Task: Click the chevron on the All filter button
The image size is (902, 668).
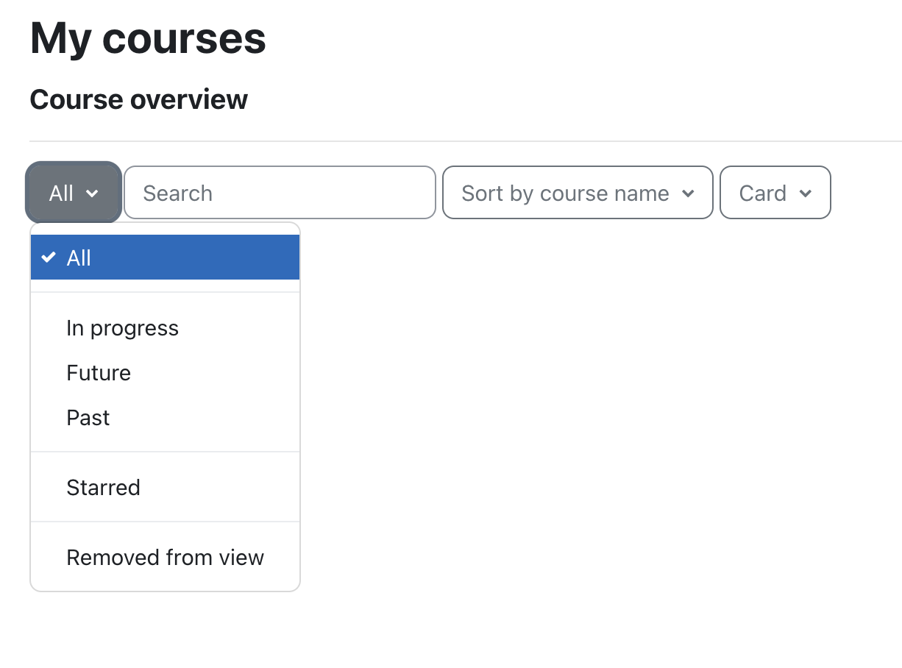Action: (x=93, y=193)
